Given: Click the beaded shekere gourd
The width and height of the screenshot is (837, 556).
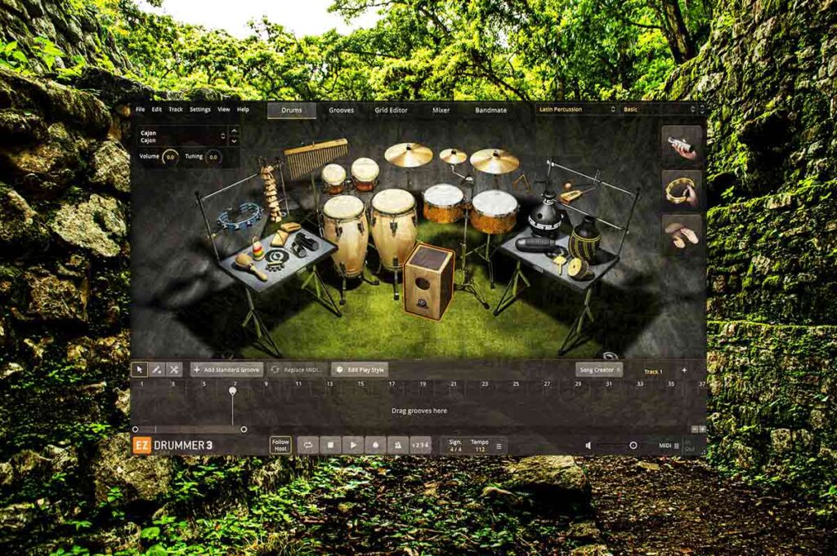Looking at the screenshot, I should [584, 239].
